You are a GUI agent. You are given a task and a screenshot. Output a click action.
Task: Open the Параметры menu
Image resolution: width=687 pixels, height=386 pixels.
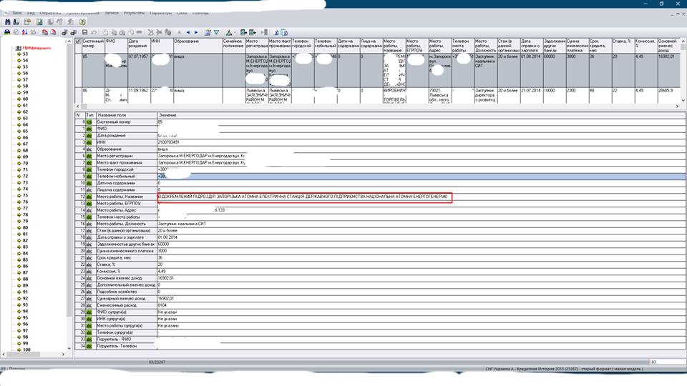coord(160,14)
